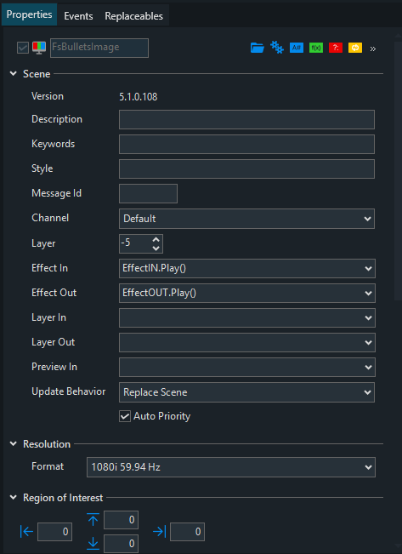Toggle the Auto Priority checkbox

pyautogui.click(x=125, y=416)
